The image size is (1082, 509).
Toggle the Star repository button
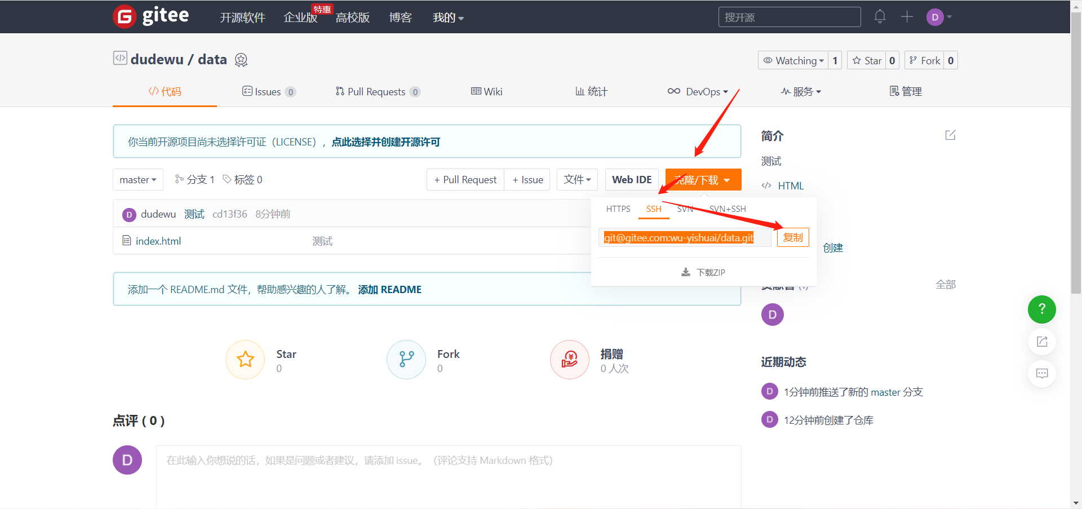tap(867, 60)
